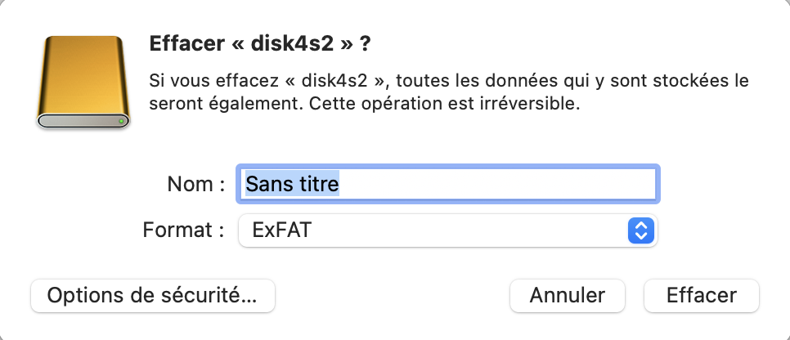The width and height of the screenshot is (790, 340).
Task: Expand the format list using the blue chevron button
Action: tap(641, 230)
